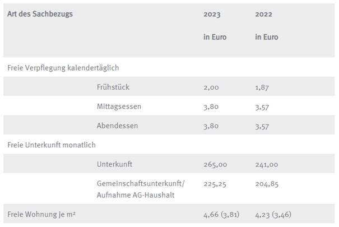
Task: Select the 2023 column header
Action: [212, 14]
